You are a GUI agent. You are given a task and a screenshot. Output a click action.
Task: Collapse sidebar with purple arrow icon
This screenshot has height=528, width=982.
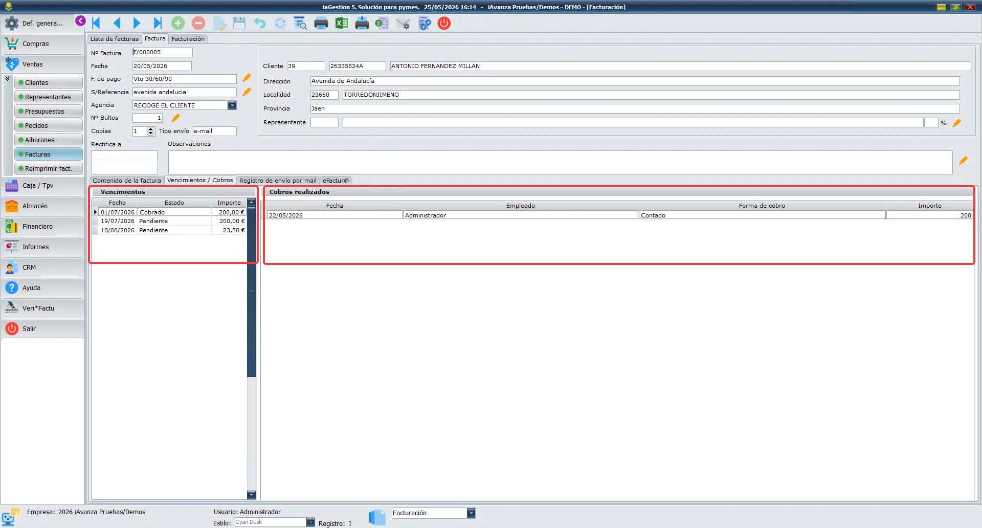80,20
